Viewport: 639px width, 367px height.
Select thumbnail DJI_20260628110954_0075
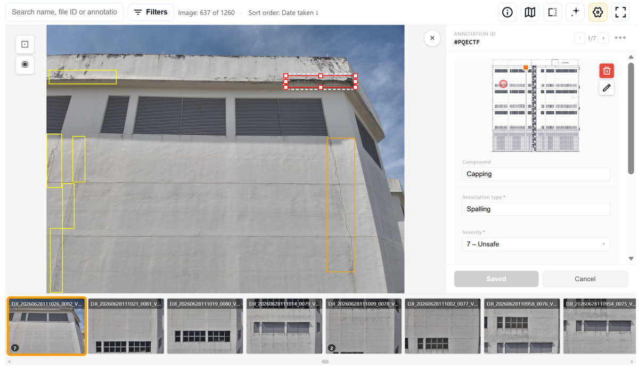(601, 326)
